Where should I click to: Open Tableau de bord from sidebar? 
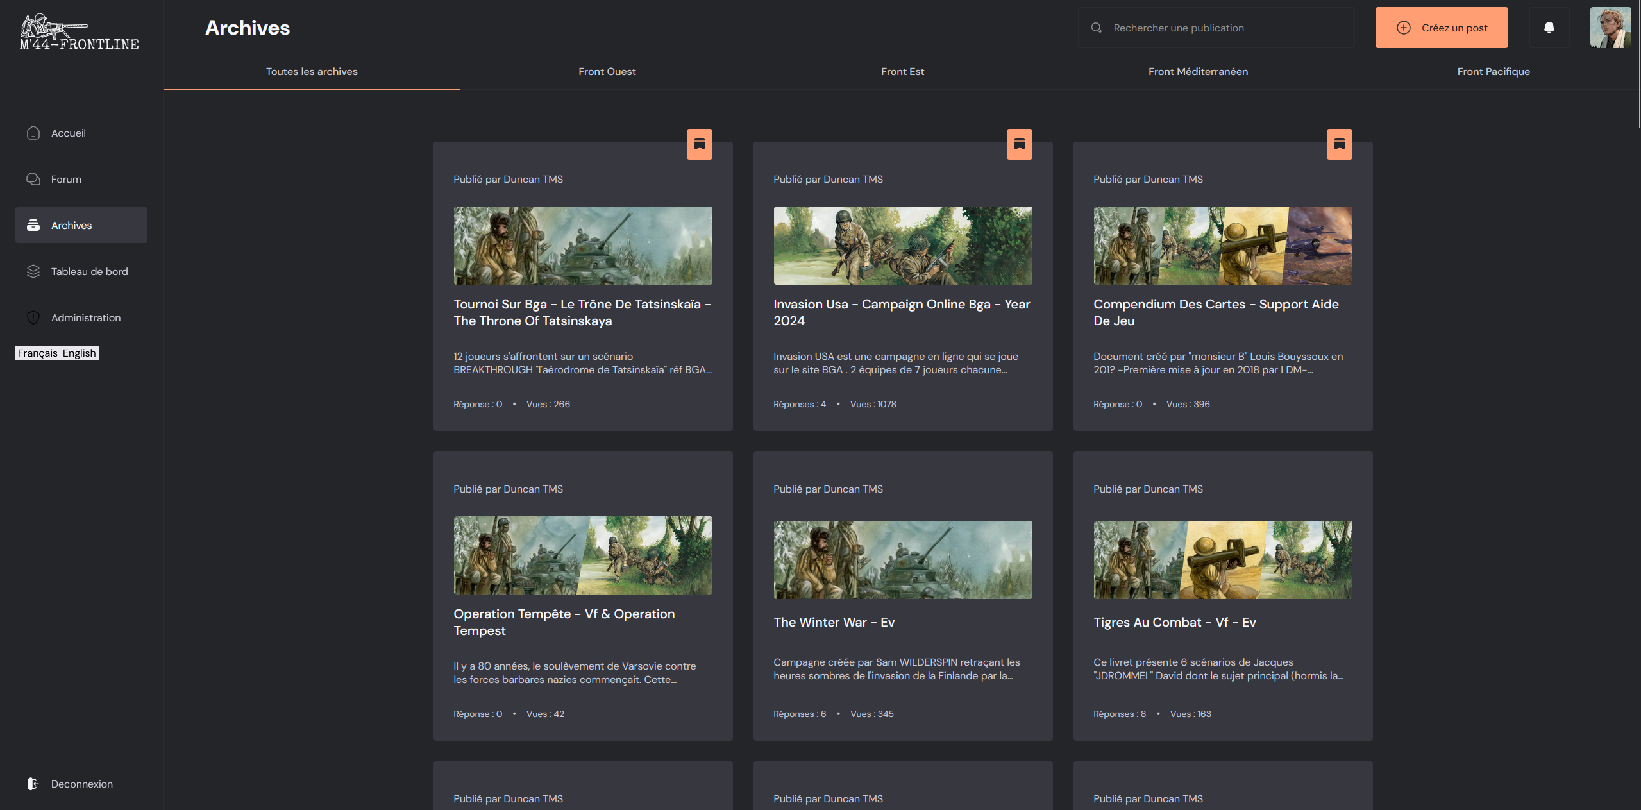tap(89, 271)
